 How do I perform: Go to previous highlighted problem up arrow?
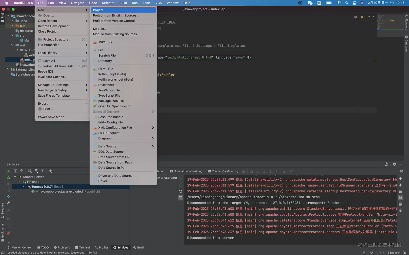[x=369, y=17]
